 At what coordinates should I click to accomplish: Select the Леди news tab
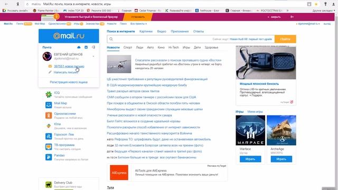tap(139, 47)
